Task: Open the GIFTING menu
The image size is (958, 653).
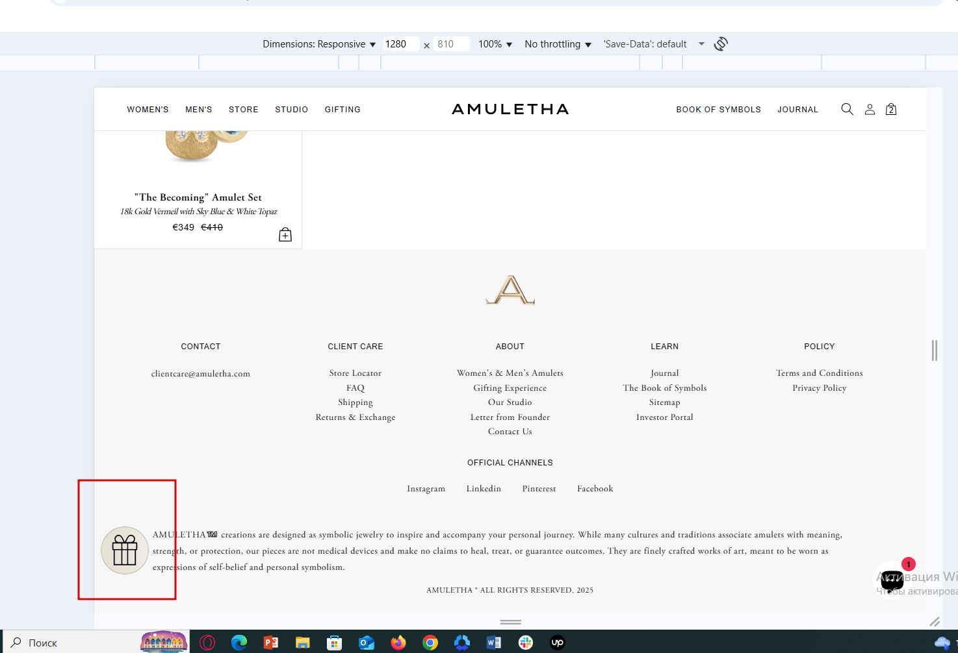Action: click(x=343, y=110)
